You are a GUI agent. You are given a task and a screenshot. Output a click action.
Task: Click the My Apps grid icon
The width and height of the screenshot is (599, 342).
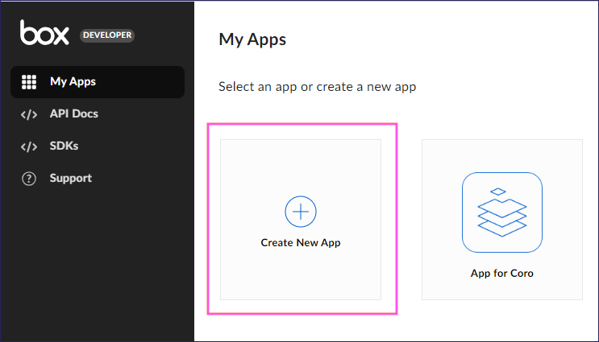click(x=29, y=82)
